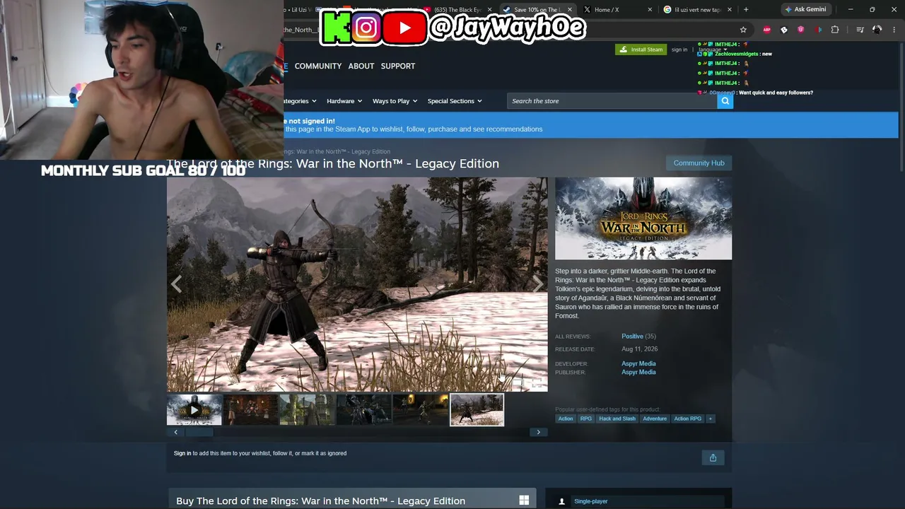Click the Single-player person icon
Screen dimensions: 905x509
click(x=562, y=501)
